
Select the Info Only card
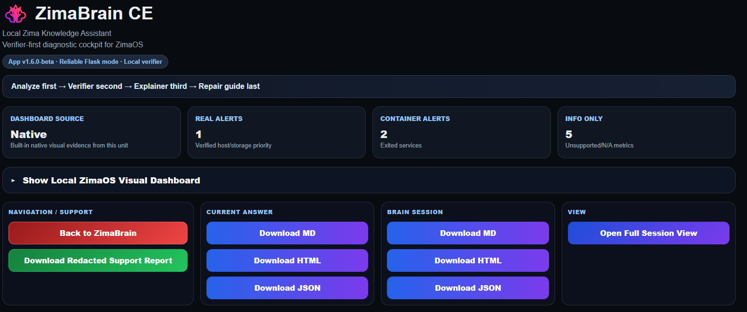pos(646,132)
